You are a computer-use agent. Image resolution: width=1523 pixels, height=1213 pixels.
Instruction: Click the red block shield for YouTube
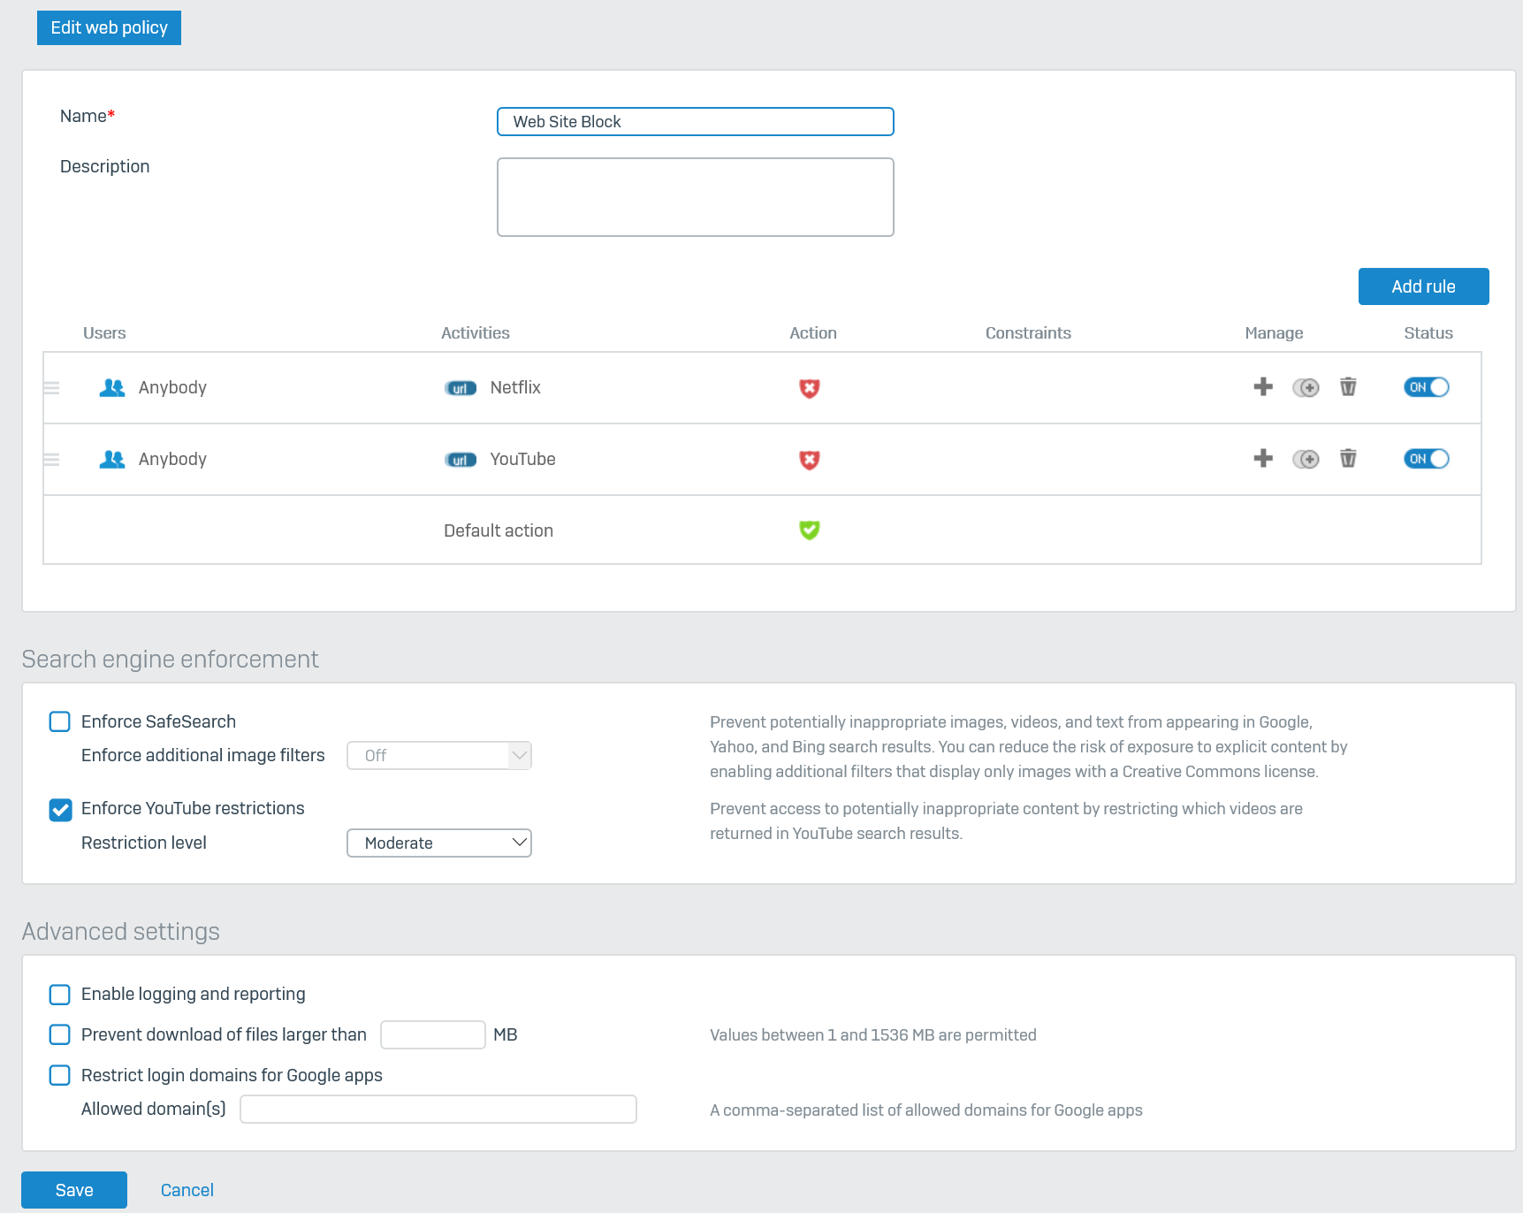click(809, 460)
